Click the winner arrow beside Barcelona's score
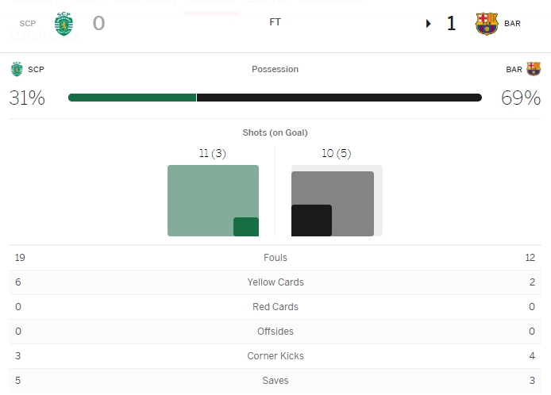Viewport: 551px width, 395px height. click(x=429, y=24)
